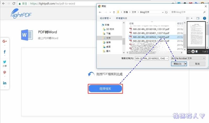
Task: Go back in the file dialog
Action: [100, 12]
